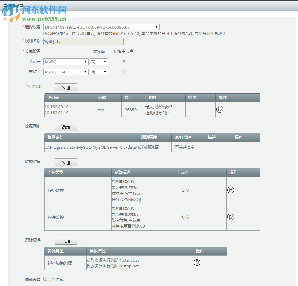Click the 内存监控 row label
The image size is (298, 286).
pos(56,217)
